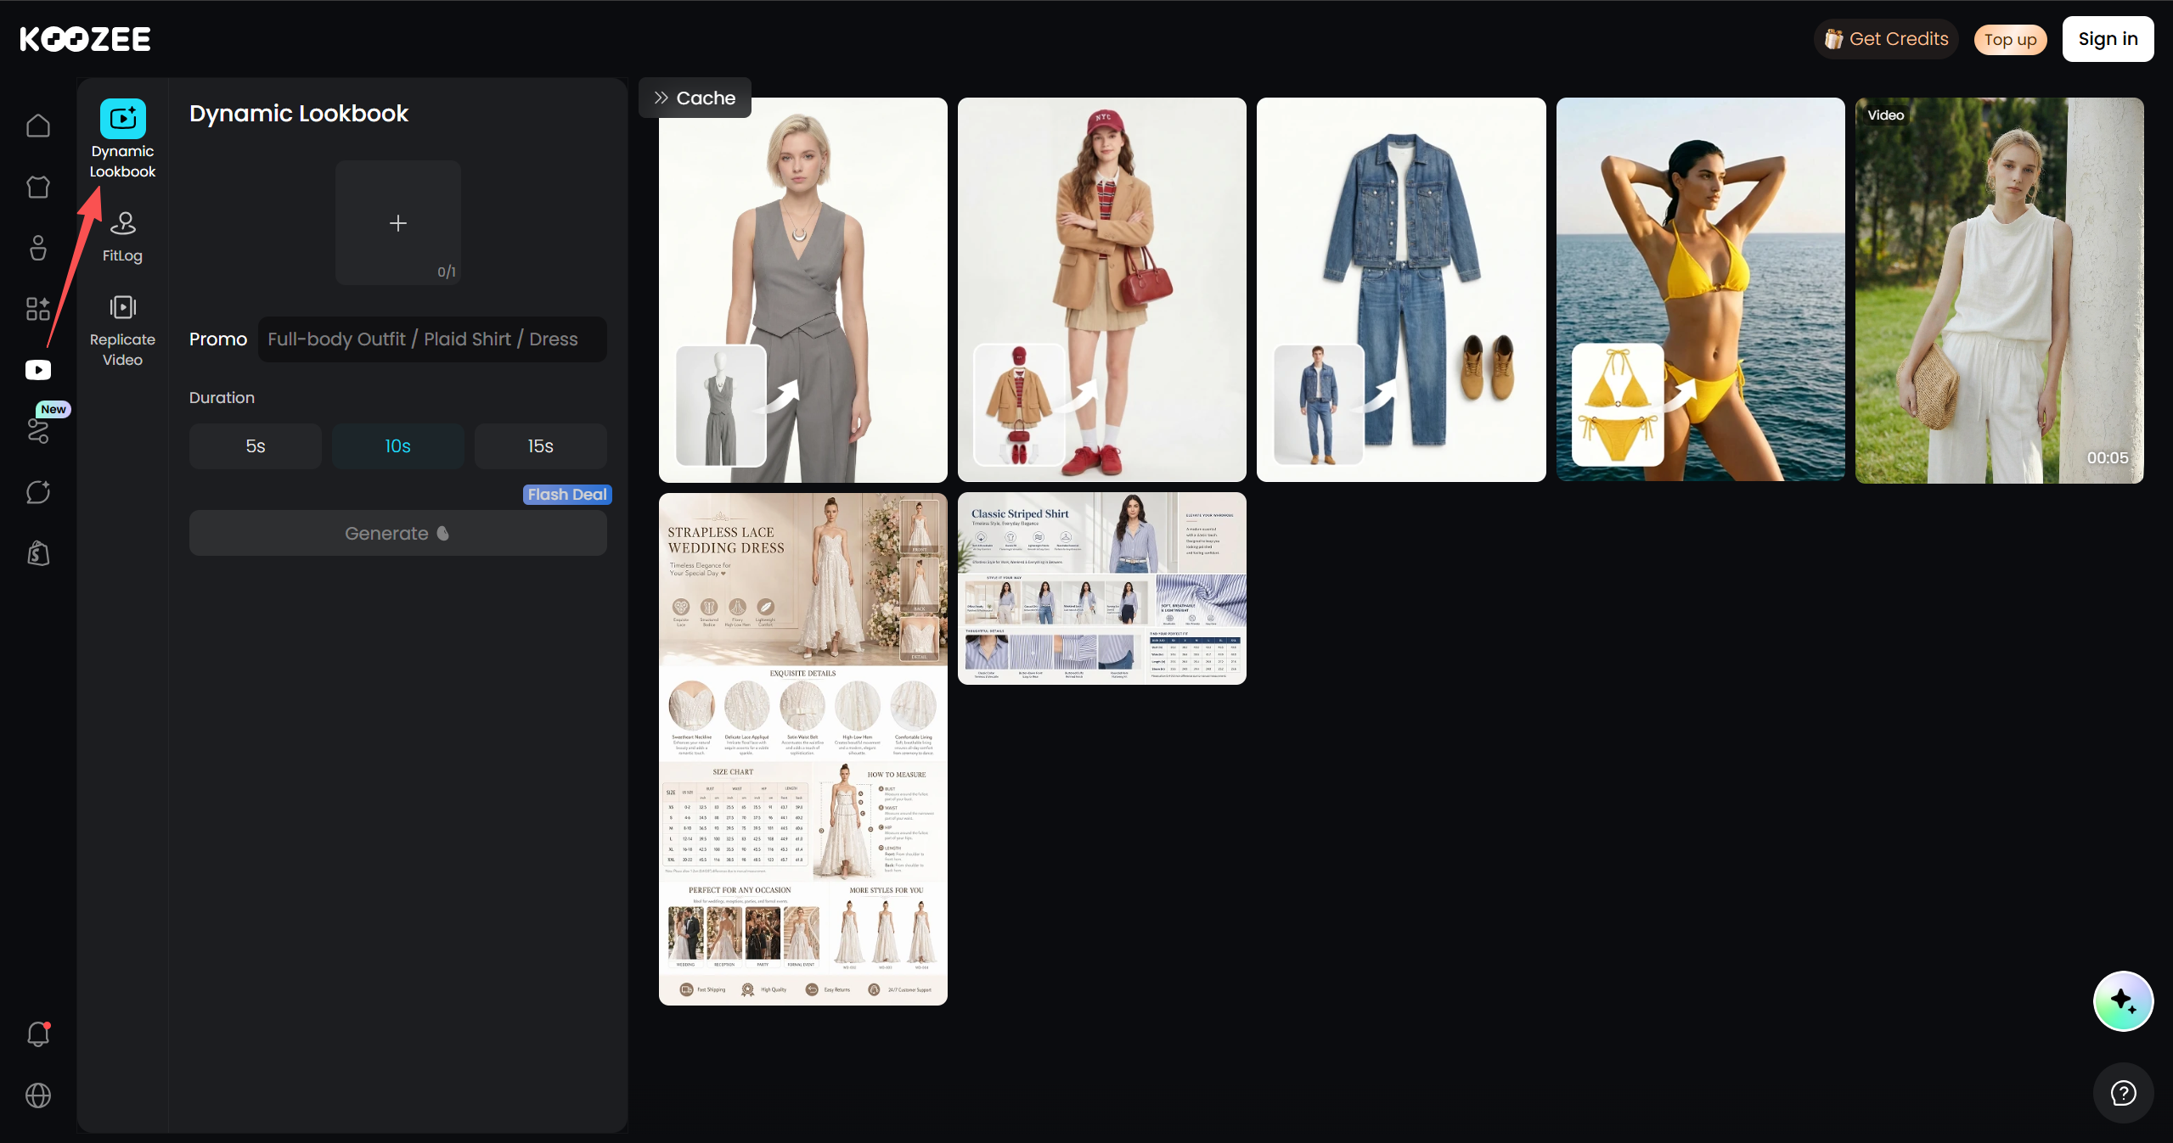Choose the 5s duration option

256,446
